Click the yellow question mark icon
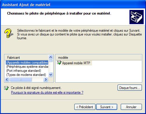 pos(9,33)
